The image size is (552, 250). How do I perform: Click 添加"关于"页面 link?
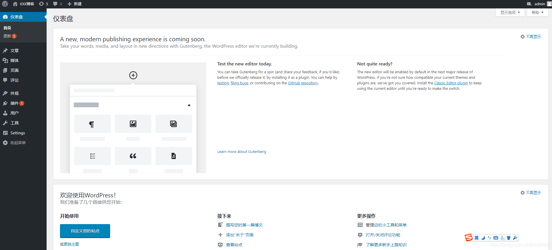click(240, 235)
